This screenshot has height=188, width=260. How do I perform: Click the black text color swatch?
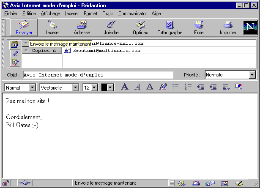pyautogui.click(x=104, y=87)
